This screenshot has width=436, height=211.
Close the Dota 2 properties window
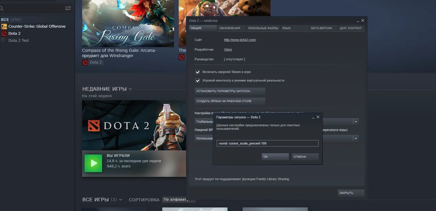(363, 21)
